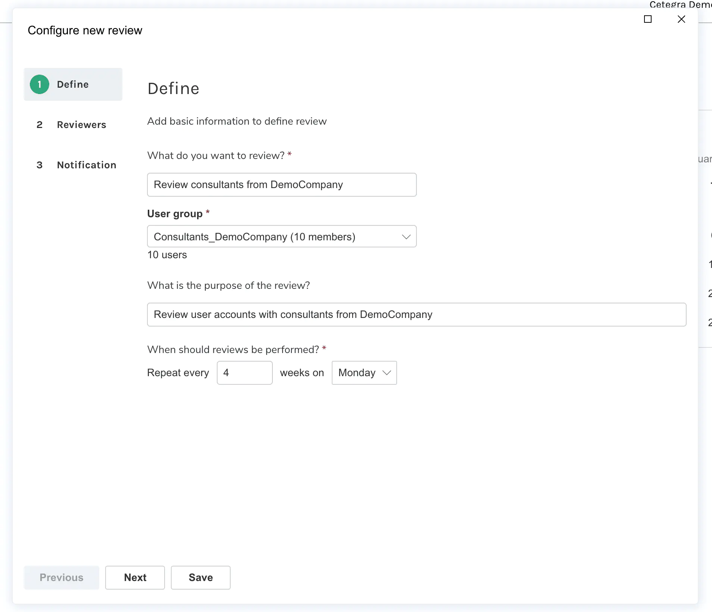This screenshot has width=712, height=612.
Task: Click the review purpose text field
Action: click(416, 315)
